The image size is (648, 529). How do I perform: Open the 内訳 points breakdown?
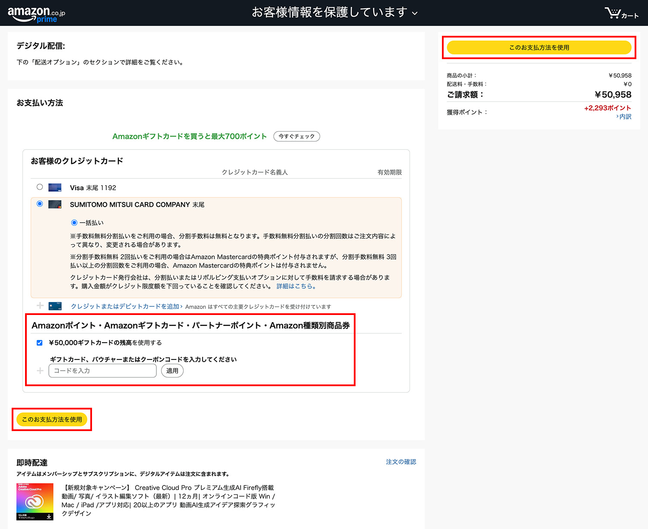625,117
